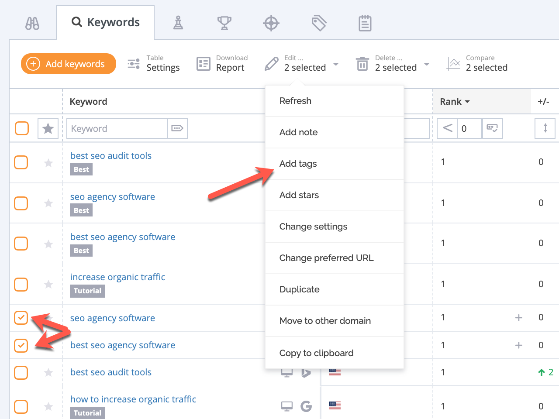
Task: Open the binoculars overview tab
Action: click(x=32, y=23)
